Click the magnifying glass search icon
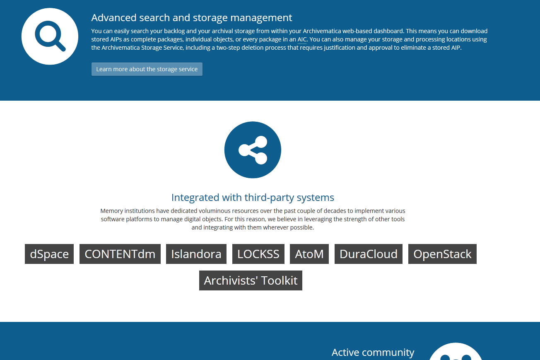This screenshot has width=540, height=360. coord(50,36)
